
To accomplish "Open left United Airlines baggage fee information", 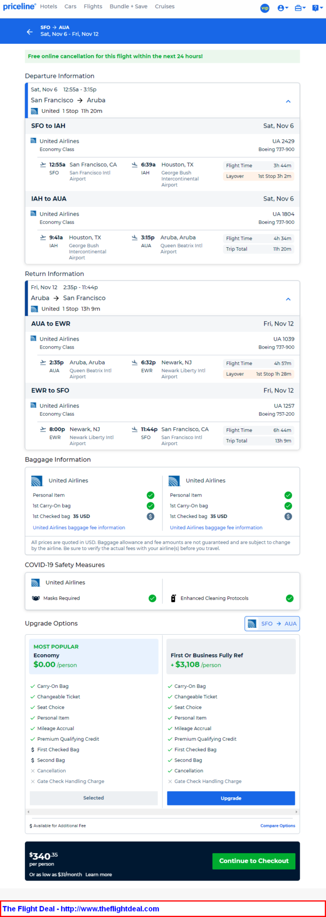I will point(79,528).
